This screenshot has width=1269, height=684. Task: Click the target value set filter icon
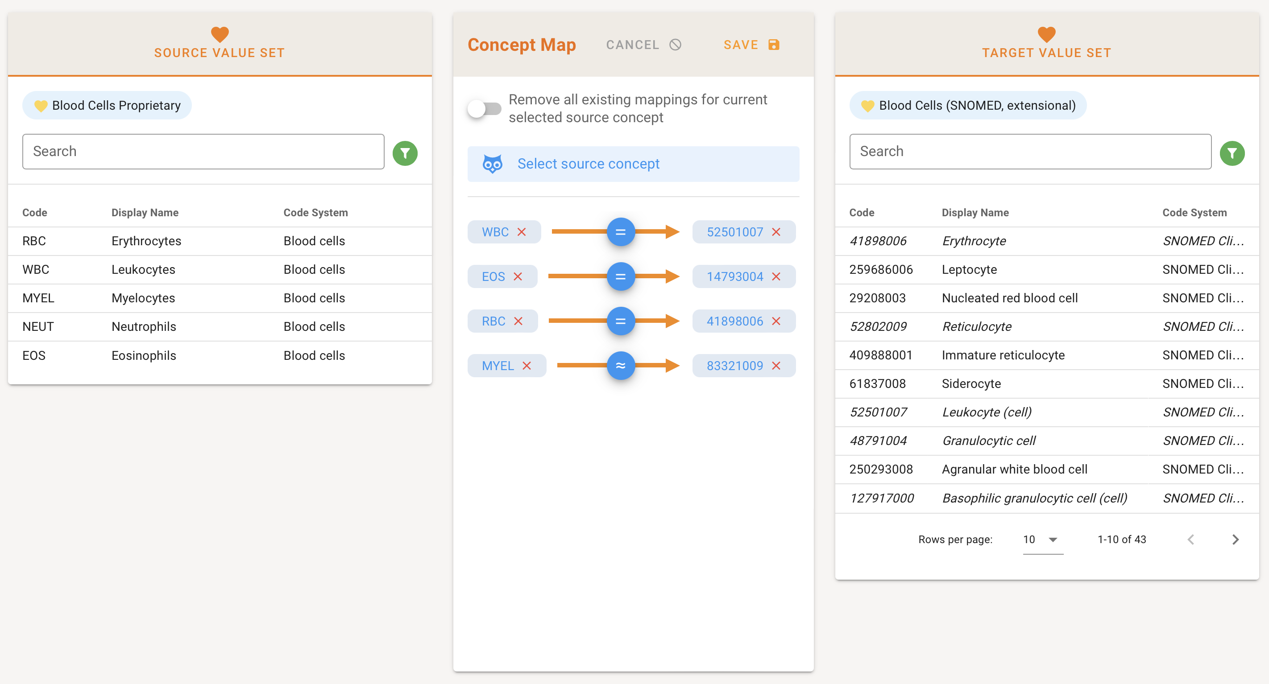(1232, 153)
